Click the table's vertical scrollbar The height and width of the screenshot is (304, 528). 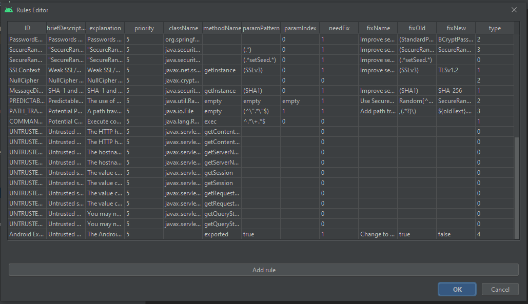tap(517, 187)
